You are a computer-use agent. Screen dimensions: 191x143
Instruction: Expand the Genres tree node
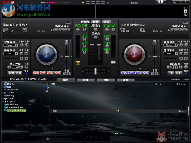tap(3, 93)
